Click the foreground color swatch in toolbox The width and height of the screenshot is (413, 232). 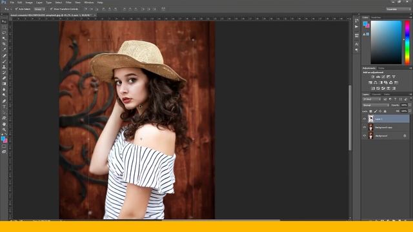pos(3,139)
